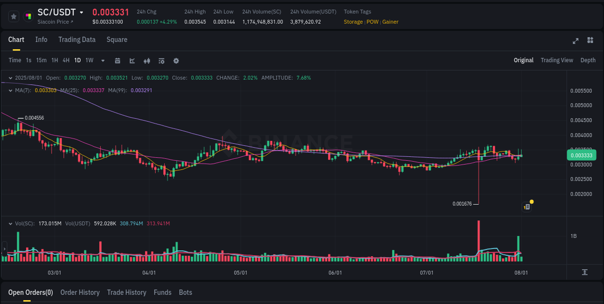The width and height of the screenshot is (604, 304).
Task: Expand the chart to fullscreen
Action: point(575,41)
